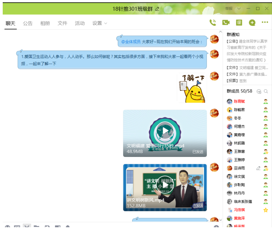Select member 陈育斌 in member list
This screenshot has height=228, width=272.
click(x=239, y=101)
